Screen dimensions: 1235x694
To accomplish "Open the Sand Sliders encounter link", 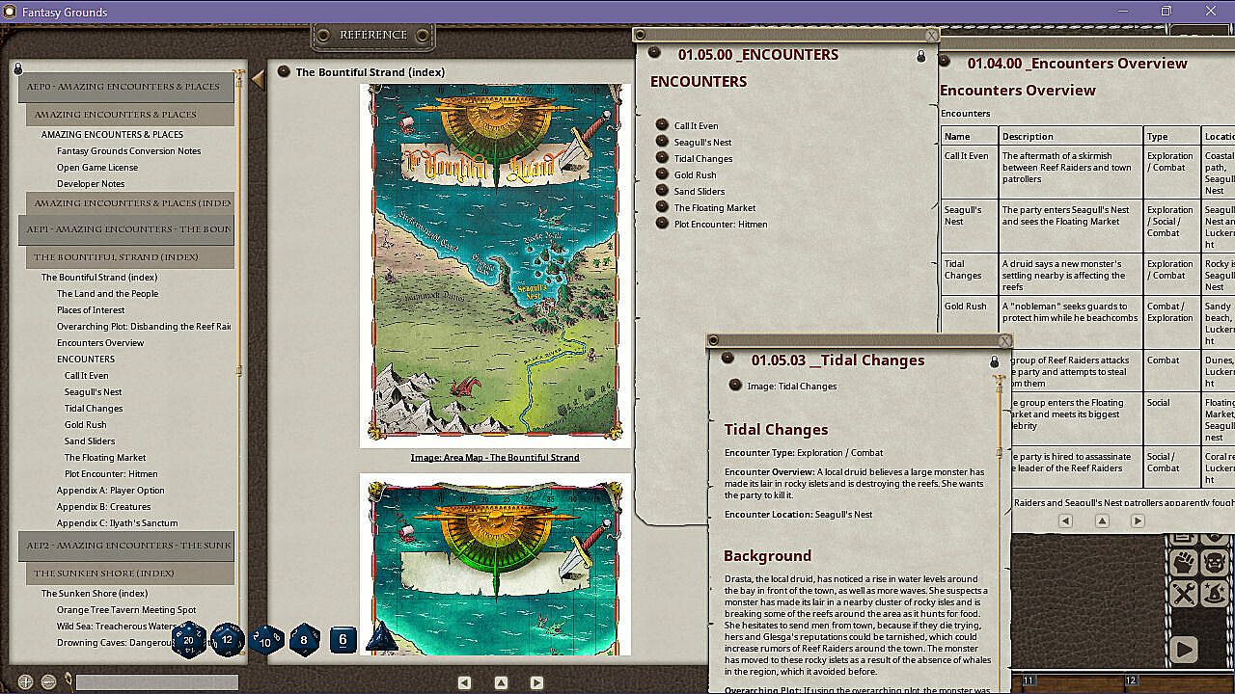I will 699,191.
